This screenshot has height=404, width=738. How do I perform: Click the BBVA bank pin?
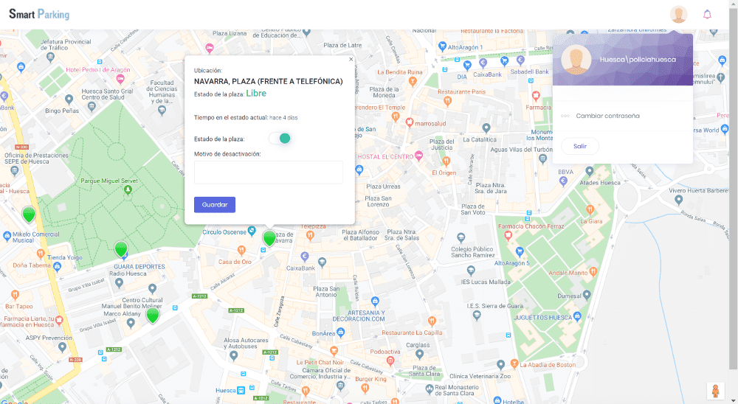pyautogui.click(x=563, y=181)
